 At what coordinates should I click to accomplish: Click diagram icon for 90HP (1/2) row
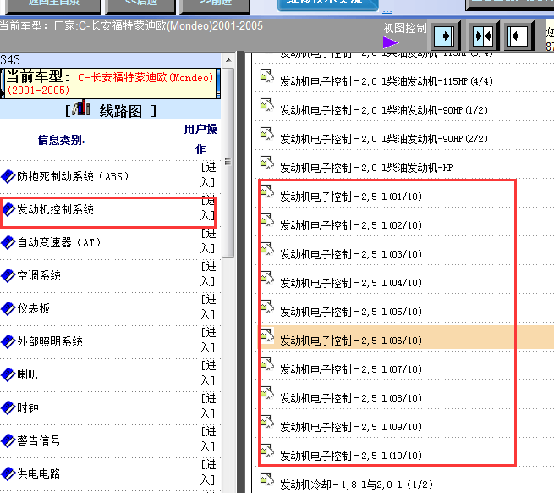coord(267,106)
